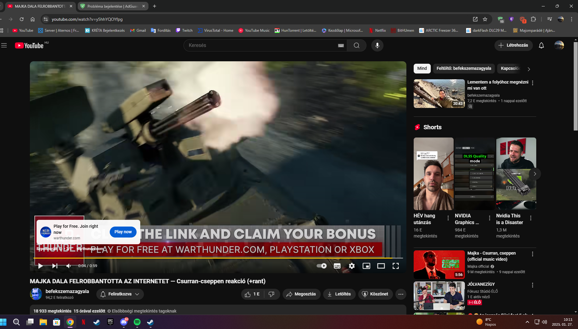This screenshot has height=329, width=578.
Task: Skip to next video
Action: click(55, 266)
